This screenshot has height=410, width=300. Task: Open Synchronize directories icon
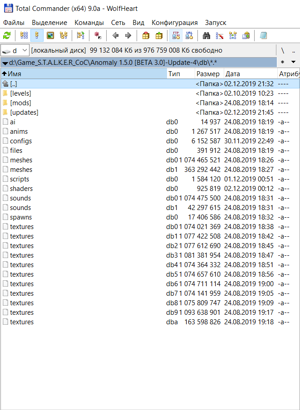click(x=232, y=35)
